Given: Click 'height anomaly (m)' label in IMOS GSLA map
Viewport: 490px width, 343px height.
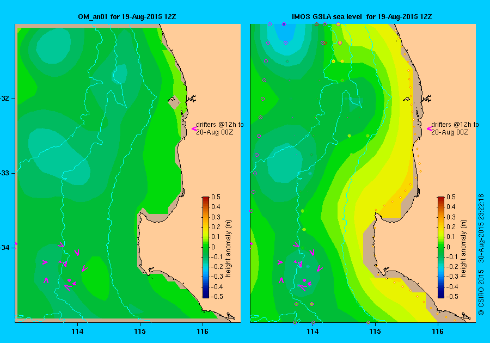Looking at the screenshot, I should [463, 248].
